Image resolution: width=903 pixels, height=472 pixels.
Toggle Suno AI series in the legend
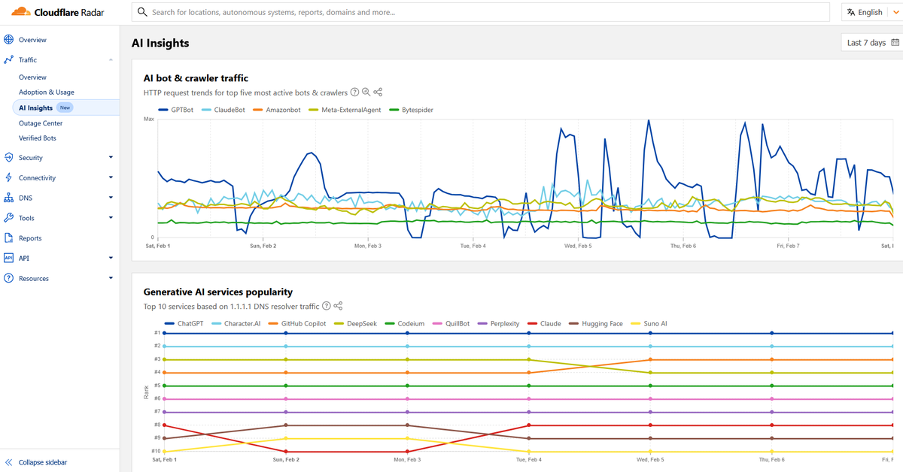pos(648,323)
